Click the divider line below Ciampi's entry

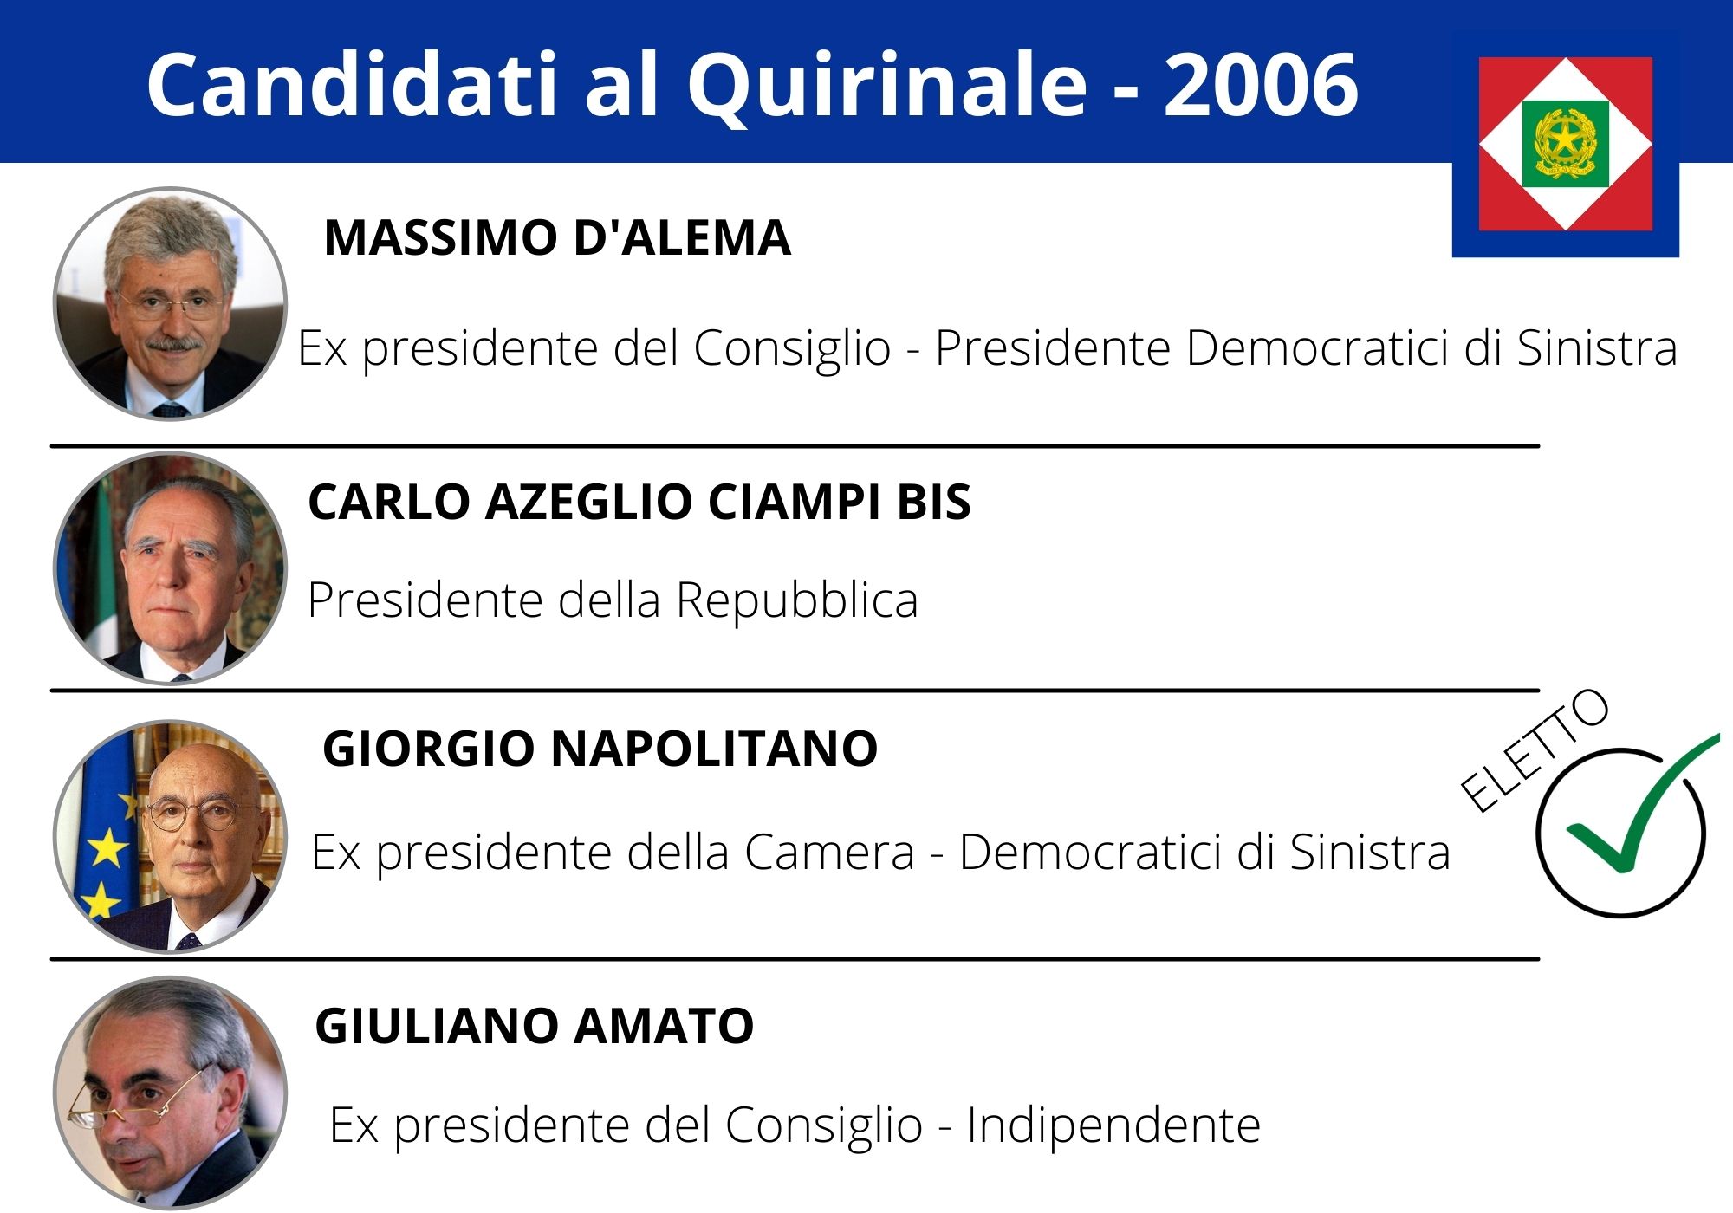click(795, 691)
